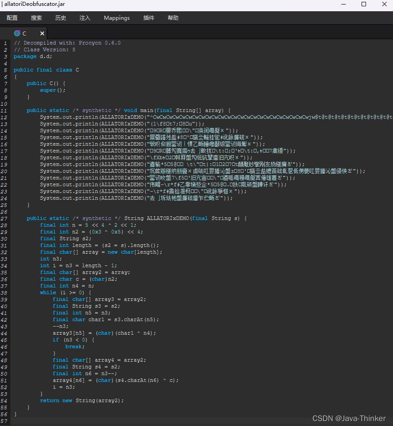Click the 'Class Version: 8' comment line
393x426 pixels.
coord(45,50)
